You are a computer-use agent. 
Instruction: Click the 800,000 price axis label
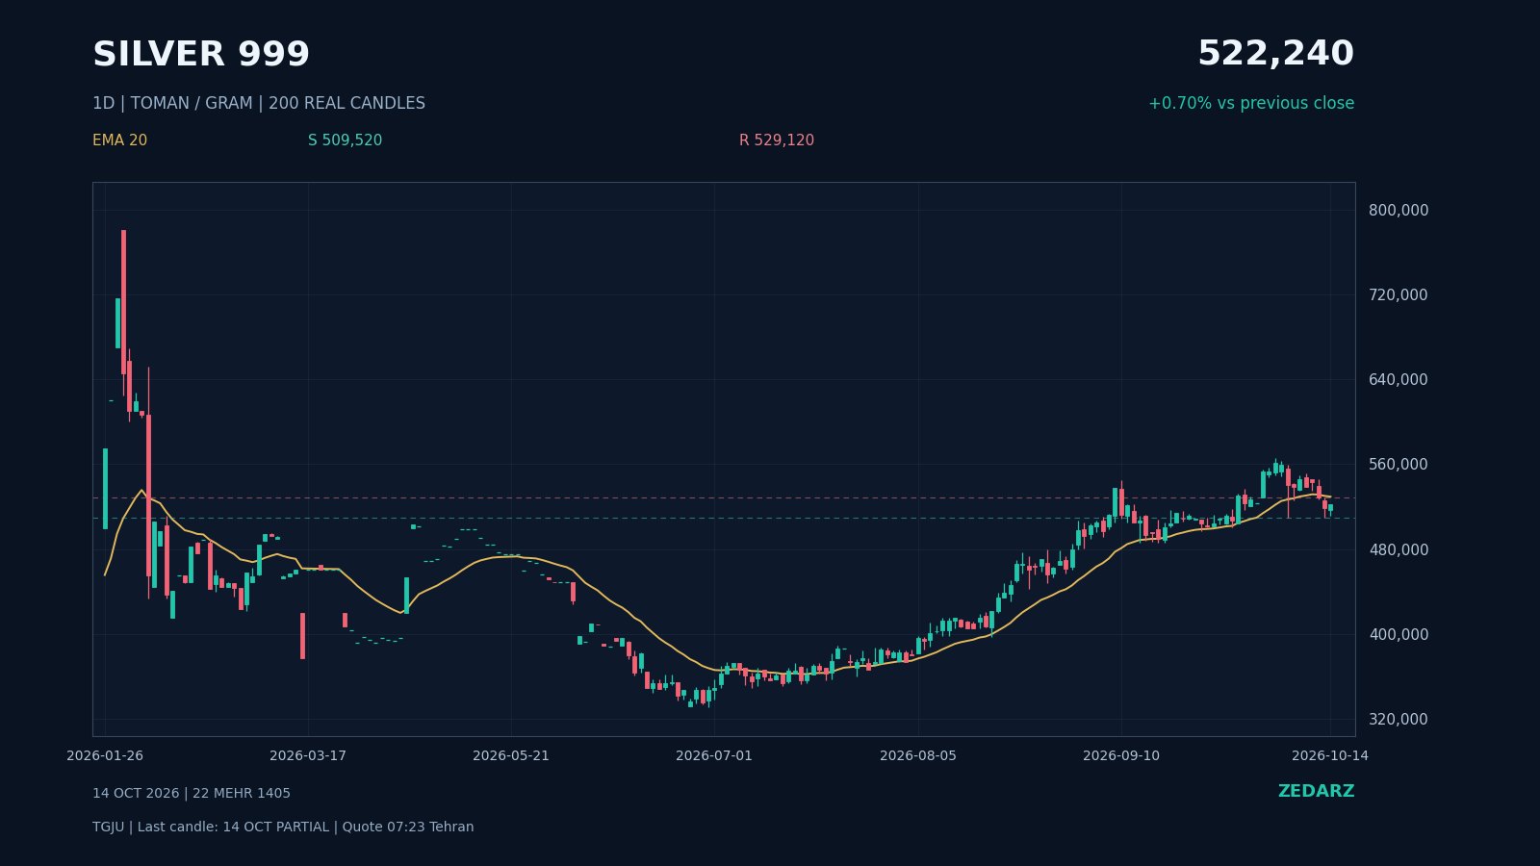[x=1399, y=210]
